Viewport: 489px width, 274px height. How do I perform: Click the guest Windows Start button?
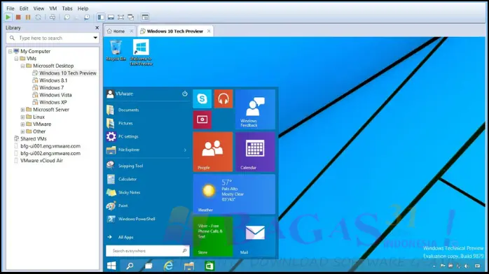click(111, 266)
